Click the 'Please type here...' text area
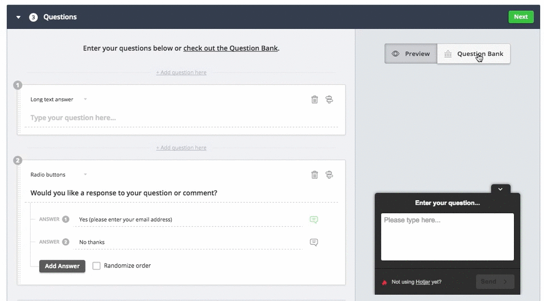 coord(447,236)
